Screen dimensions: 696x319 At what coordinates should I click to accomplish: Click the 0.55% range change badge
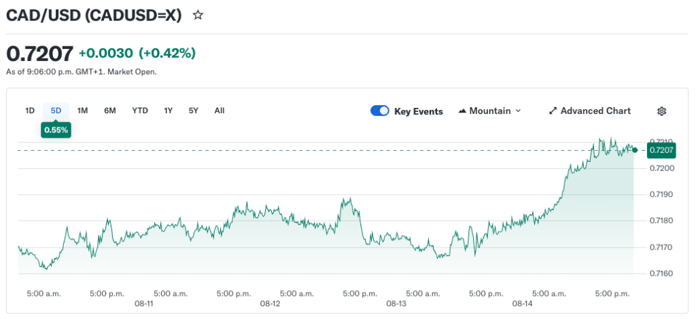coord(56,130)
